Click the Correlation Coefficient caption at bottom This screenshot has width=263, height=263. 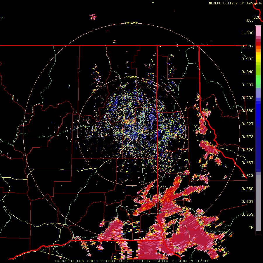click(133, 261)
